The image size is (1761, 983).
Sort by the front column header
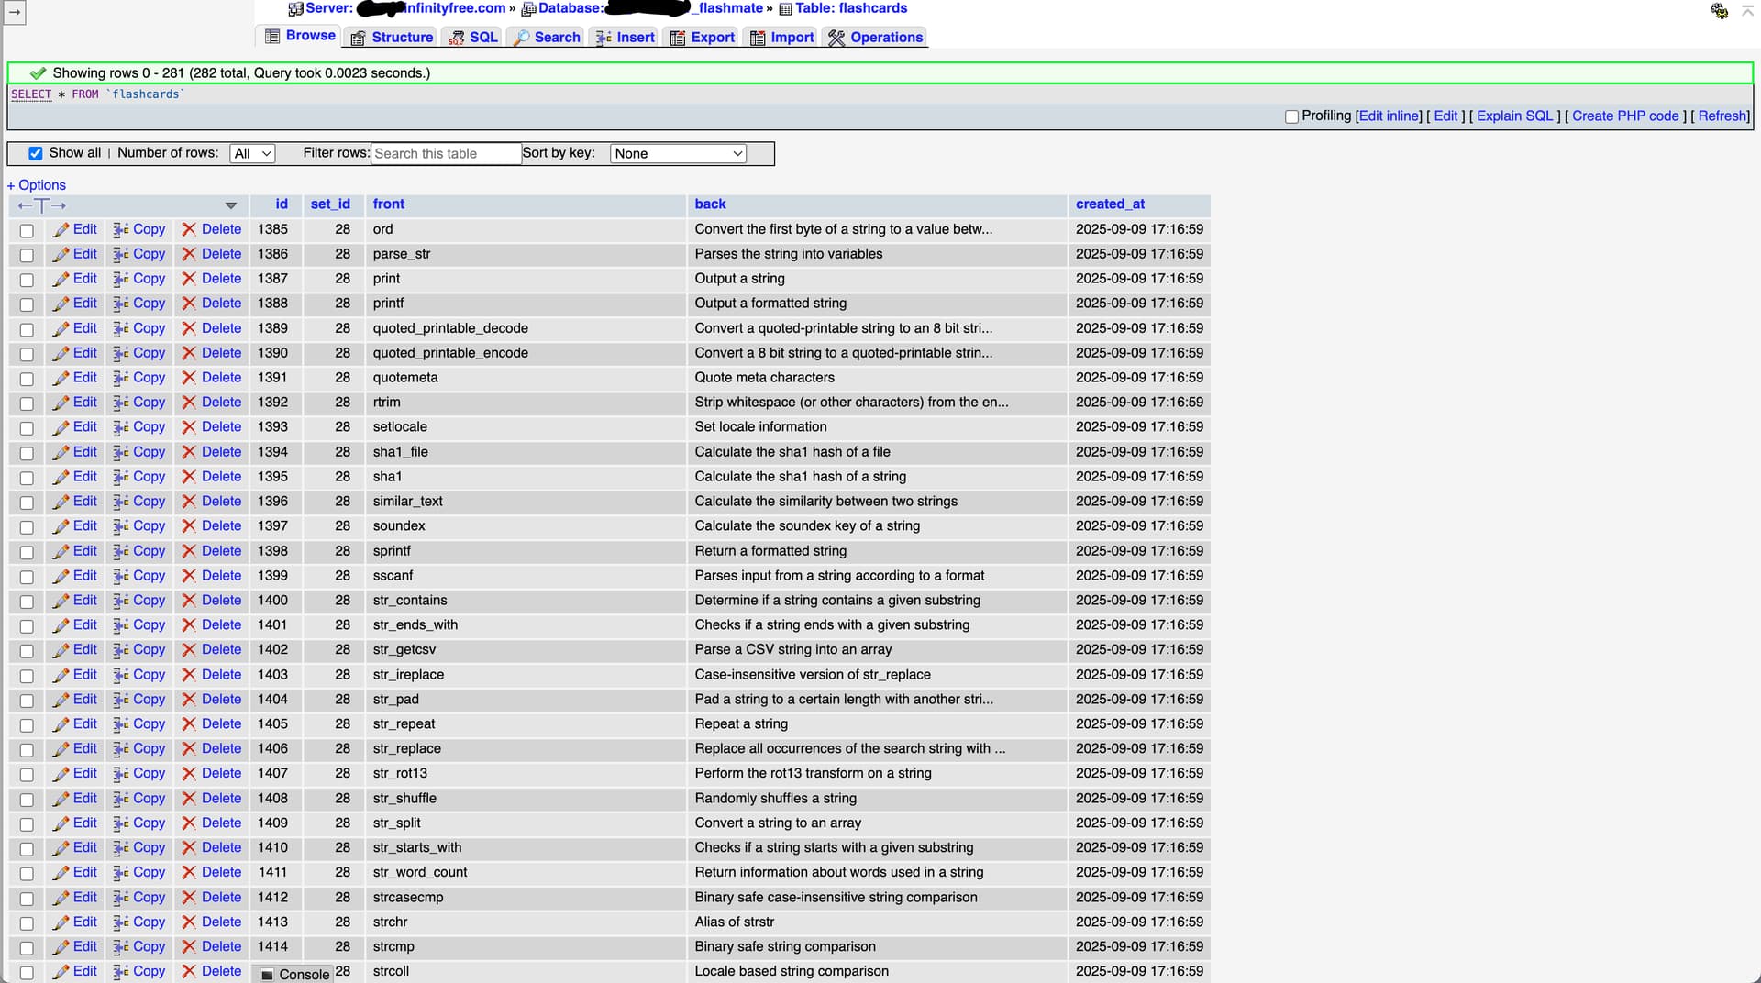click(389, 204)
